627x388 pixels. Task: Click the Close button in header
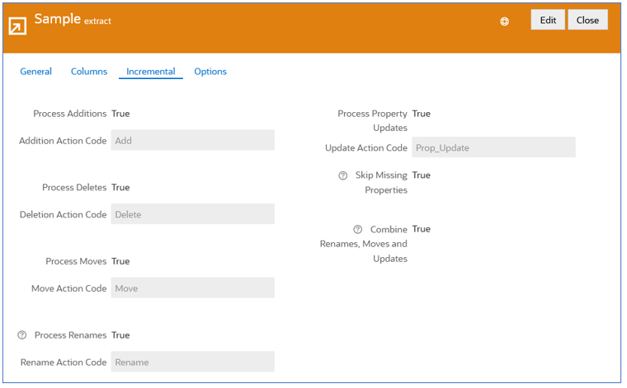[x=587, y=20]
